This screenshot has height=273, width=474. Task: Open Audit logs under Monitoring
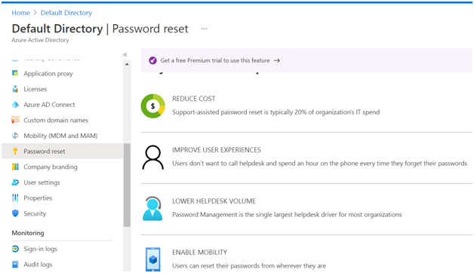coord(38,264)
